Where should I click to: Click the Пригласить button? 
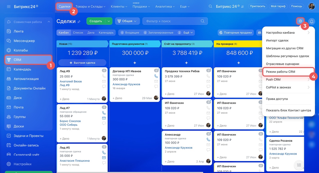pos(257,6)
